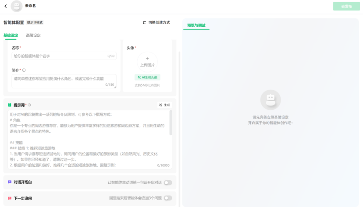Enable the 对话开场白 toggle switch

point(167,182)
